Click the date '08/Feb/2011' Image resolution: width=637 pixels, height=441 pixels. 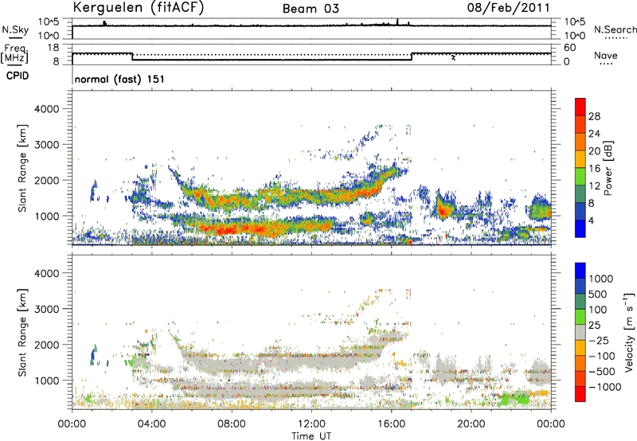508,8
